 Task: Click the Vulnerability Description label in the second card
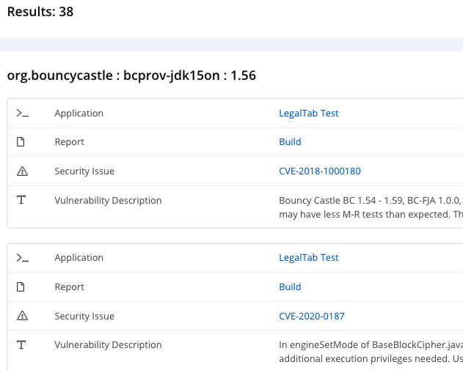(x=108, y=345)
